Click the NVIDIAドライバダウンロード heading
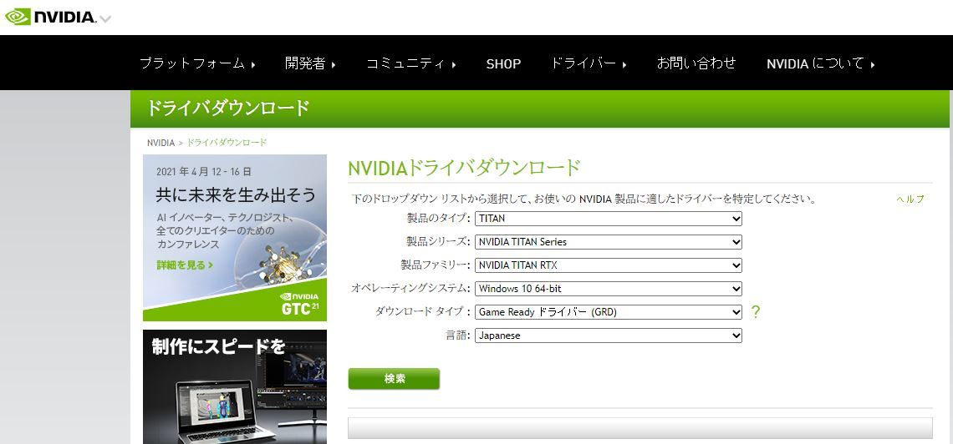953x444 pixels. (x=464, y=168)
